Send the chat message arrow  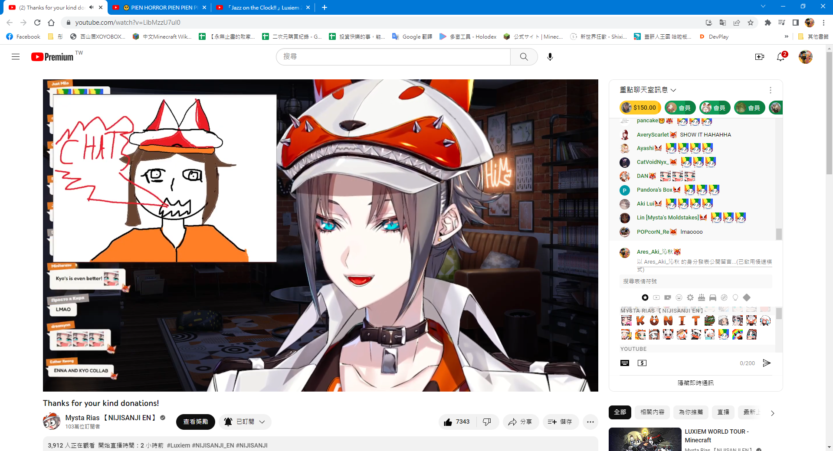tap(767, 363)
